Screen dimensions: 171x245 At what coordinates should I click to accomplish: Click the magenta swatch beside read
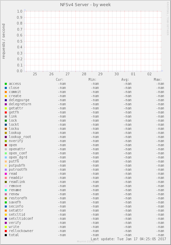pos(6,174)
